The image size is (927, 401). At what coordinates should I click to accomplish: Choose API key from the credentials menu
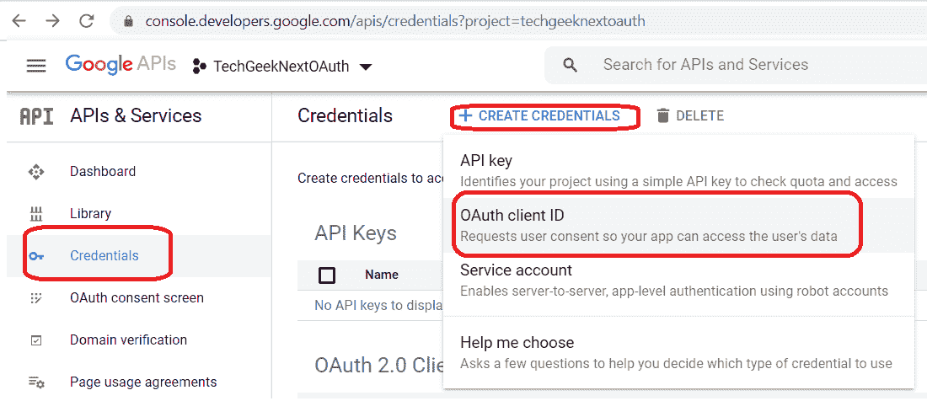coord(678,171)
